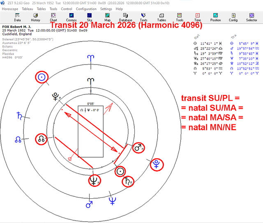Click the H4096 harmonic setting line
This screenshot has height=223, width=263.
(x=12, y=57)
